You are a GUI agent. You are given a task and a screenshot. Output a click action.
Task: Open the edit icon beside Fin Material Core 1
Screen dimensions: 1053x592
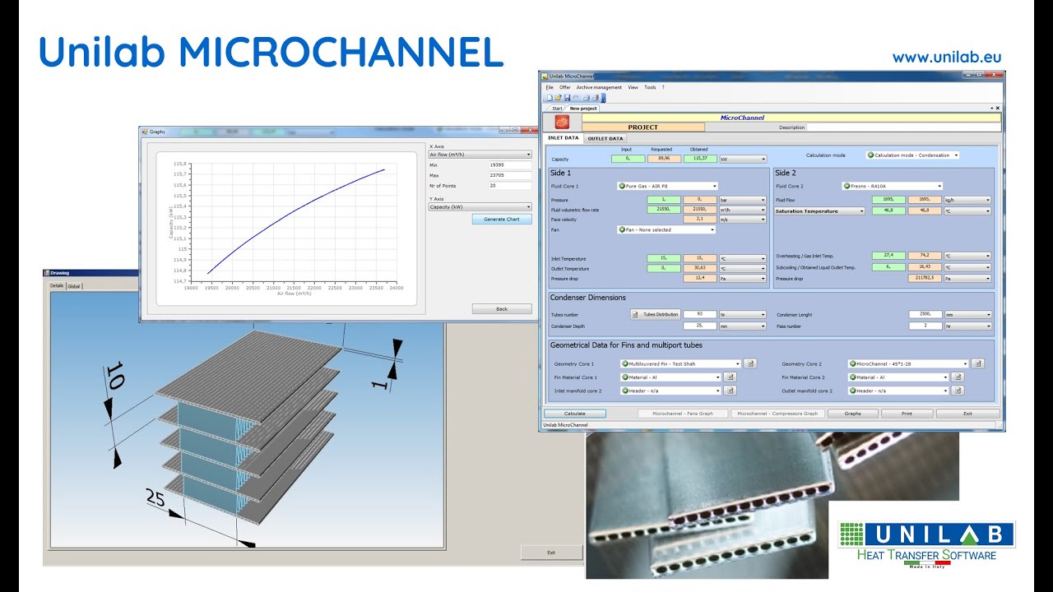tap(729, 377)
